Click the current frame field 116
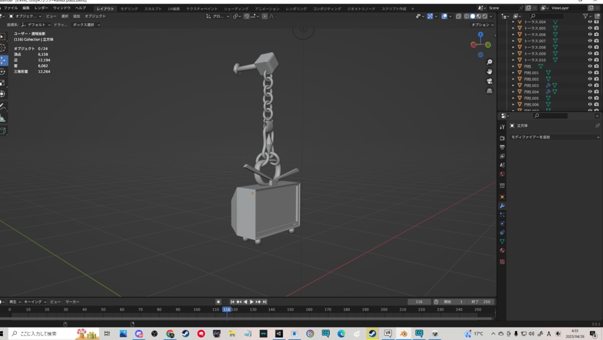603x340 pixels. pos(419,302)
